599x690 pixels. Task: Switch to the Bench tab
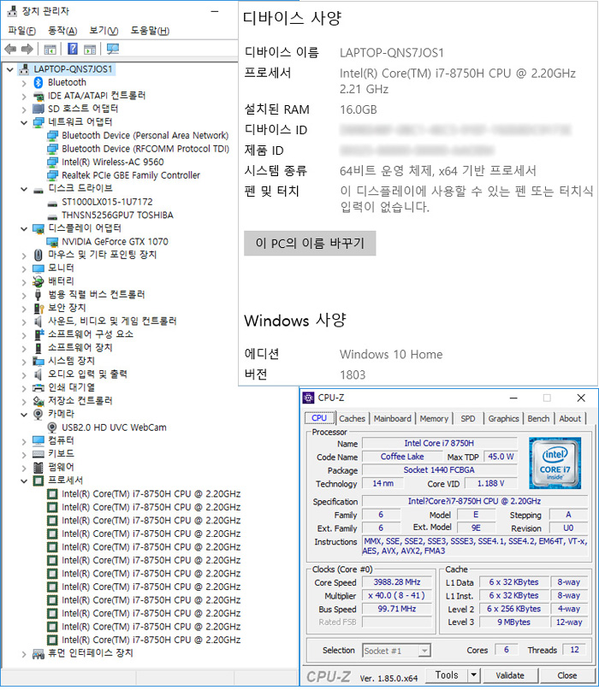(x=538, y=418)
